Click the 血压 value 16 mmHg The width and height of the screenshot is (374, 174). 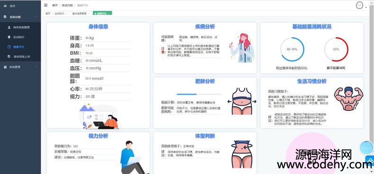[93, 68]
